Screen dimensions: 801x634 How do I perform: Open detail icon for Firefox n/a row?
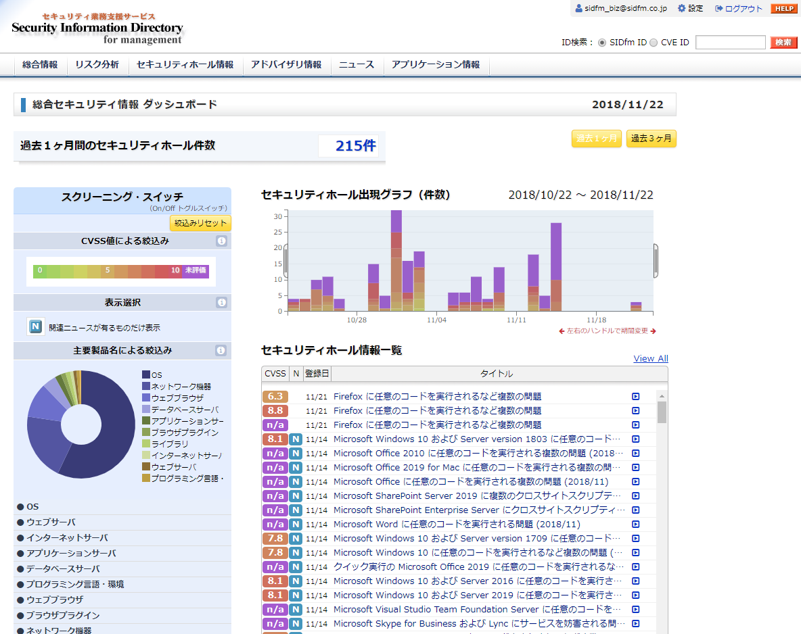point(635,425)
